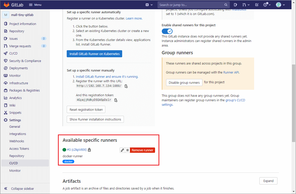Open the create new plus dropdown

(x=149, y=5)
